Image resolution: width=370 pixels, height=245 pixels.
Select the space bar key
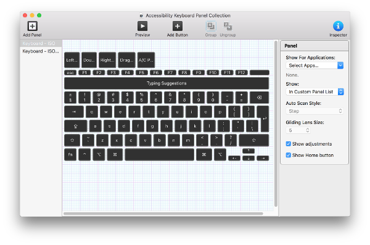(160, 154)
